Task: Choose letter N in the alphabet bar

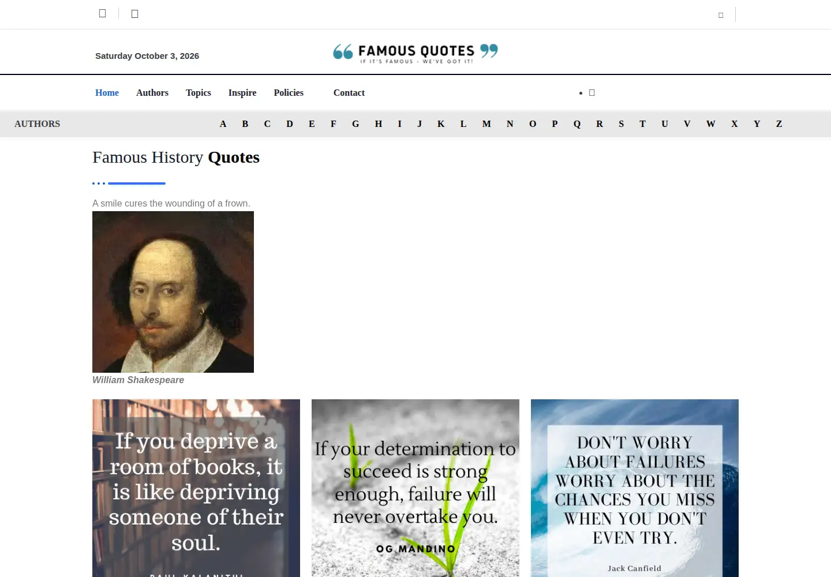Action: (x=510, y=124)
